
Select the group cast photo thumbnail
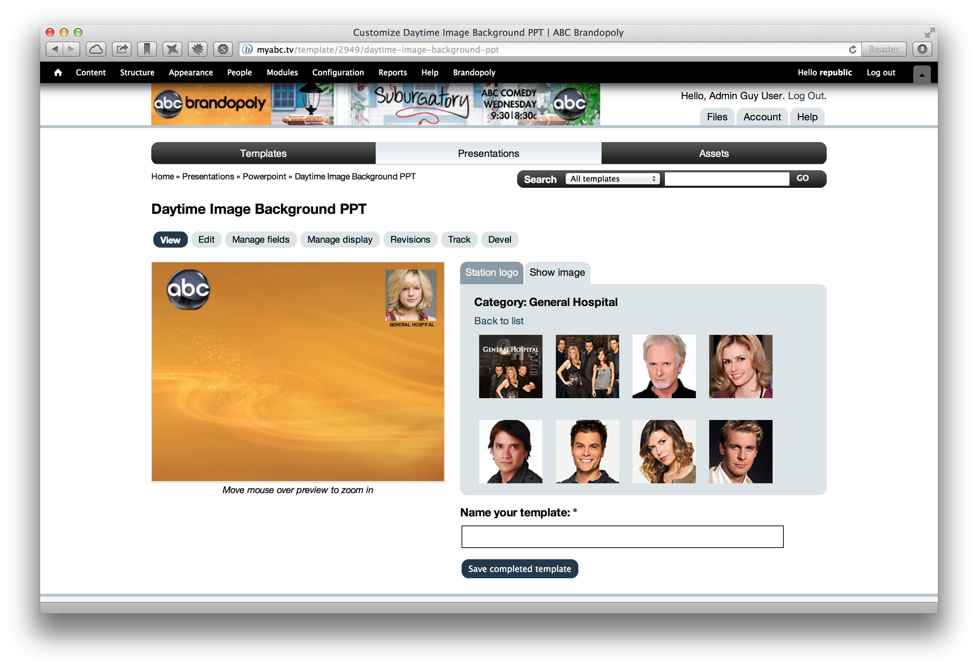(587, 367)
